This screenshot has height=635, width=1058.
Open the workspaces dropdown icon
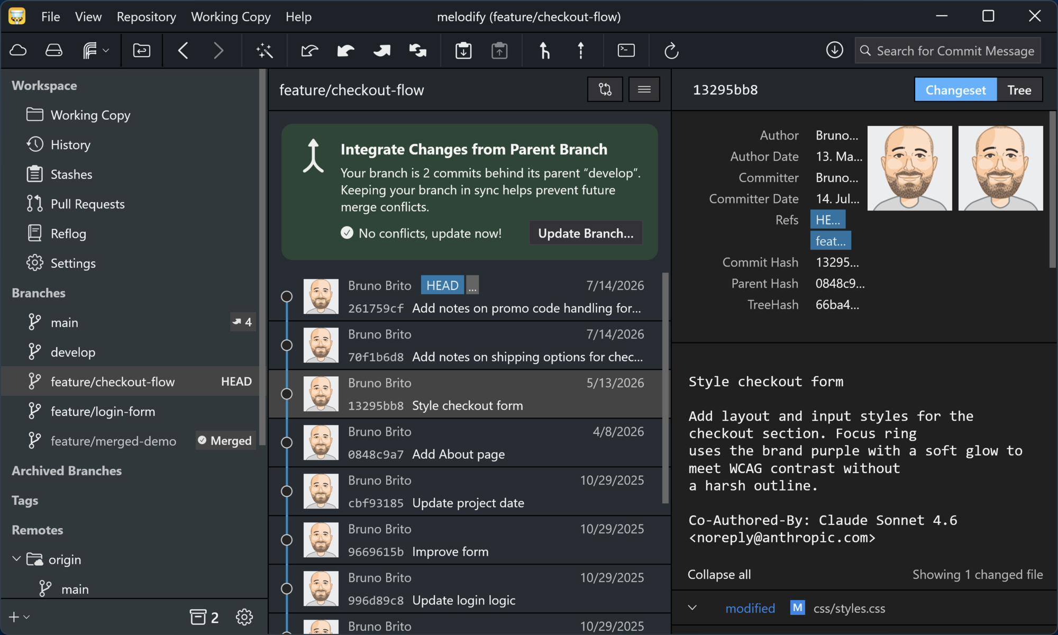click(96, 50)
